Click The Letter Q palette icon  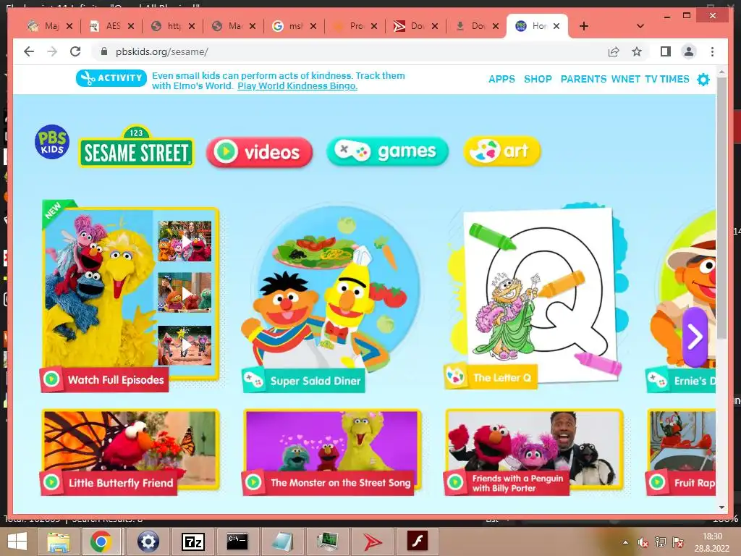click(455, 376)
